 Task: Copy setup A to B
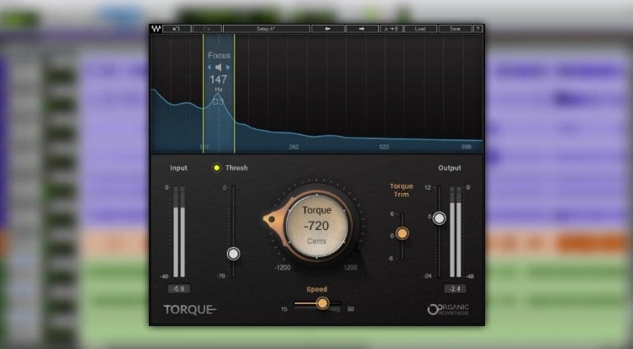391,29
